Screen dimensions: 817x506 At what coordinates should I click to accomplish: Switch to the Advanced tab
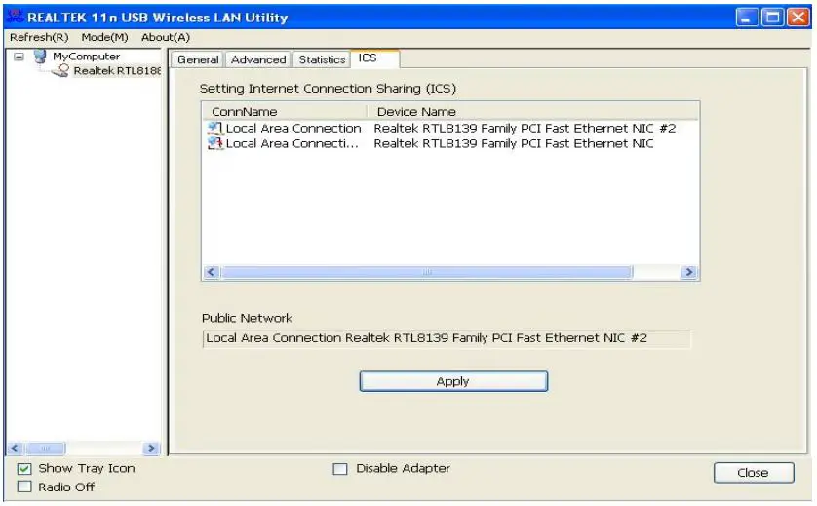tap(258, 59)
